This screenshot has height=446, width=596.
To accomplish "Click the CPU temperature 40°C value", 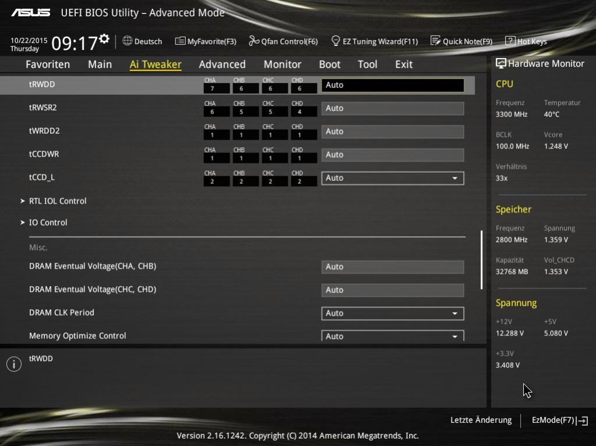I will 552,114.
